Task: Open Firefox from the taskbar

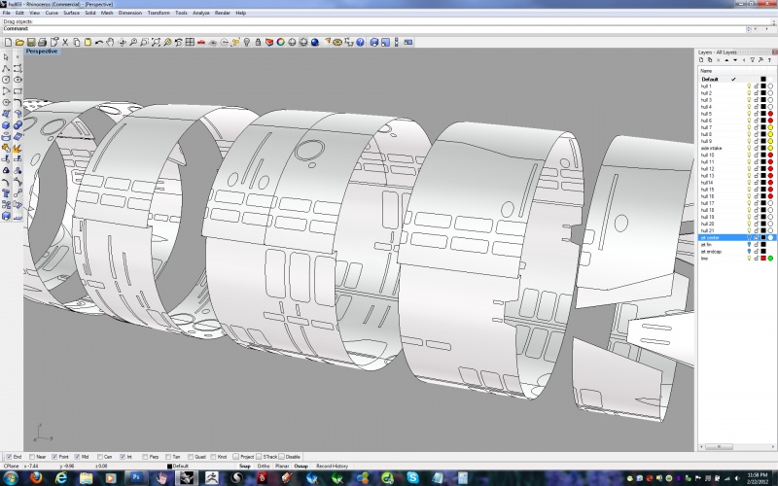Action: [x=36, y=477]
